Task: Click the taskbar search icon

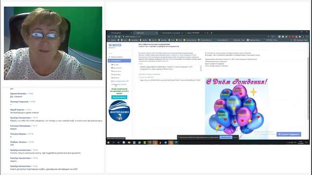Action: [114, 142]
